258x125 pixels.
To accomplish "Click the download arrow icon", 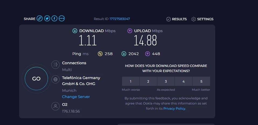I will point(75,31).
